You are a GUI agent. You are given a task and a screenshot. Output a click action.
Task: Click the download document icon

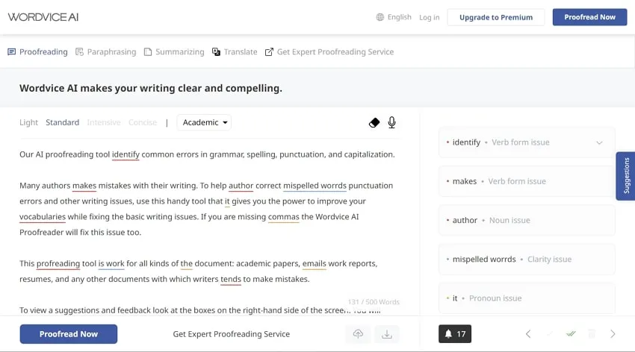[x=387, y=334]
